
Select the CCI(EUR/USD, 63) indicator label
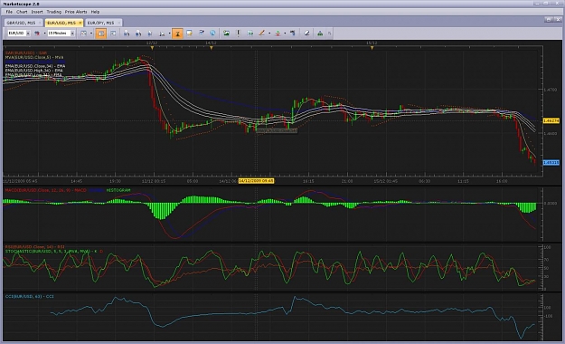(30, 296)
